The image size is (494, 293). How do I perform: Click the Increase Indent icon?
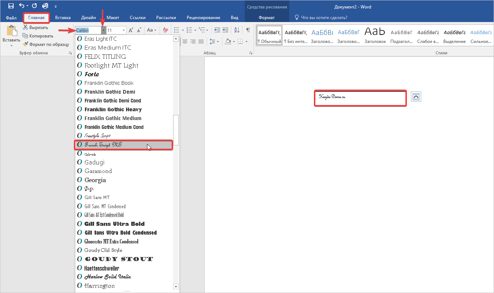[225, 30]
